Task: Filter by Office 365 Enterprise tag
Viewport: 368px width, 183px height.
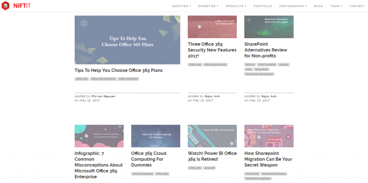Action: click(x=103, y=79)
